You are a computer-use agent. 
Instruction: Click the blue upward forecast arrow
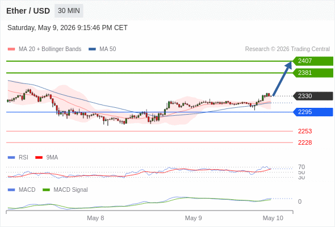pyautogui.click(x=282, y=78)
